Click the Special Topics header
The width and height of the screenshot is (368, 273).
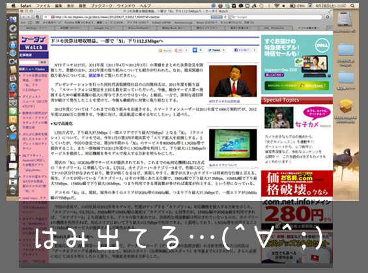(x=296, y=100)
